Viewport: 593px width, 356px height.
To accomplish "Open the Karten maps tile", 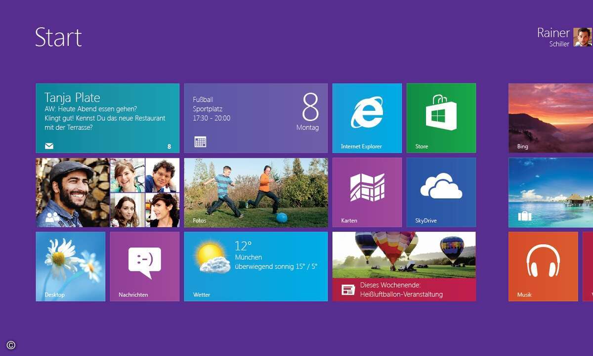I will tap(367, 192).
